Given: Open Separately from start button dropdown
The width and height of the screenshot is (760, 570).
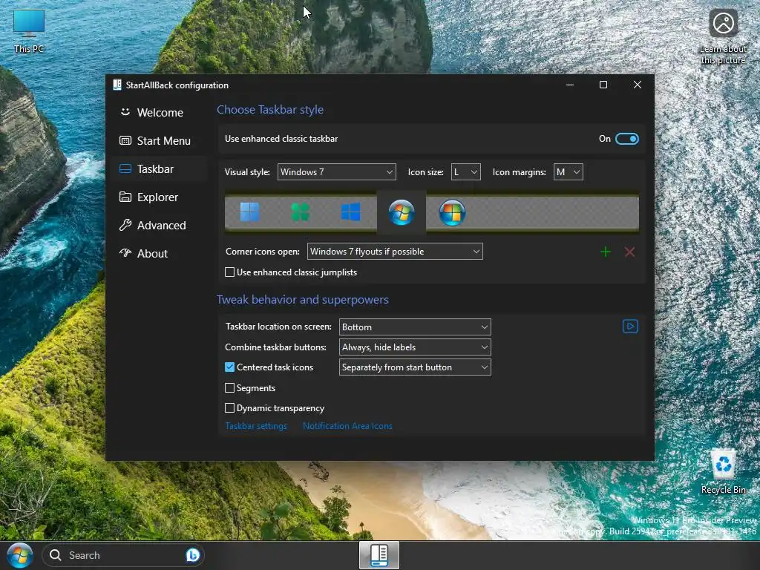Looking at the screenshot, I should pyautogui.click(x=415, y=367).
